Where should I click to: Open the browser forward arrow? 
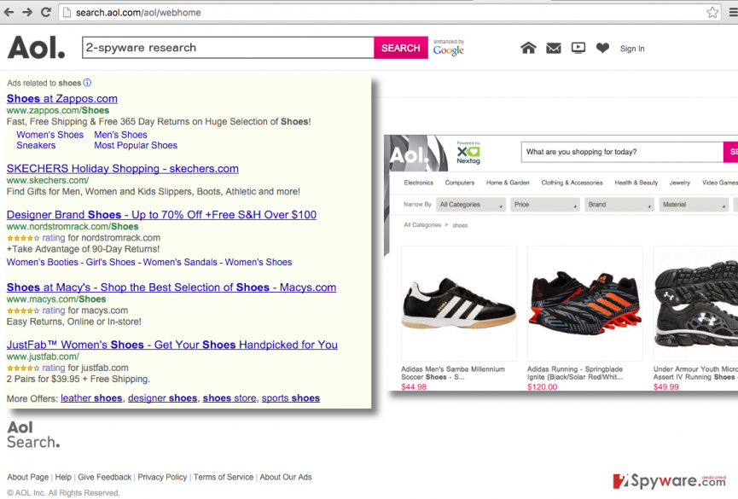coord(27,12)
